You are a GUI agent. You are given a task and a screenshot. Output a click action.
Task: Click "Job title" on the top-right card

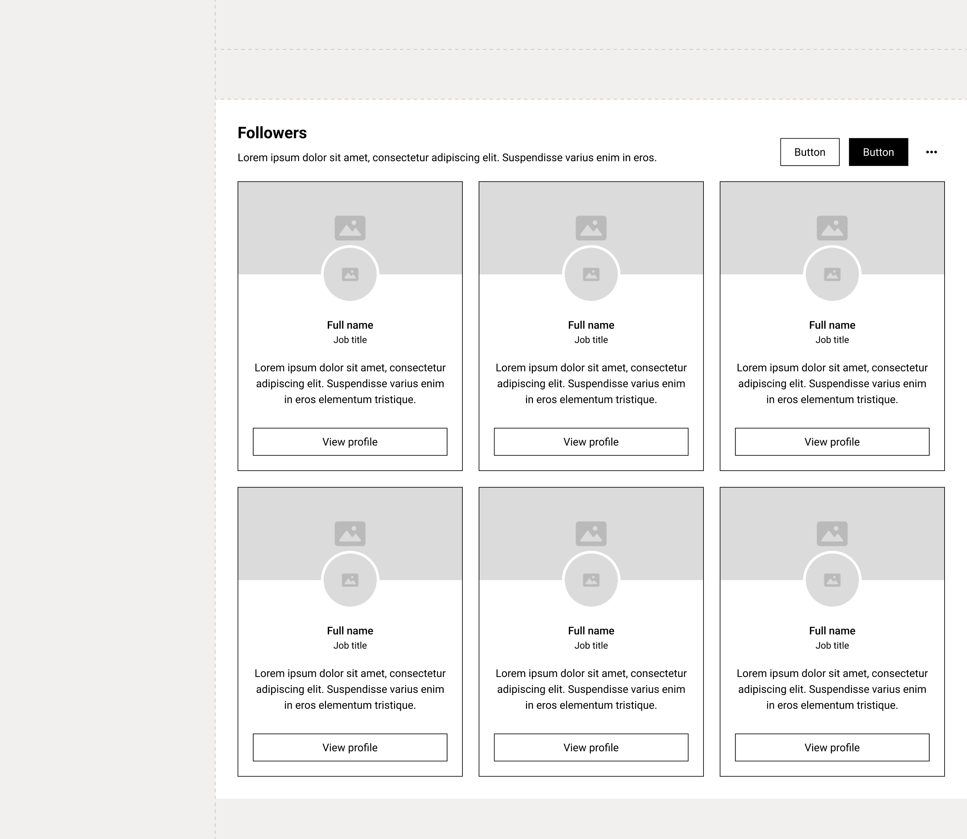point(832,340)
